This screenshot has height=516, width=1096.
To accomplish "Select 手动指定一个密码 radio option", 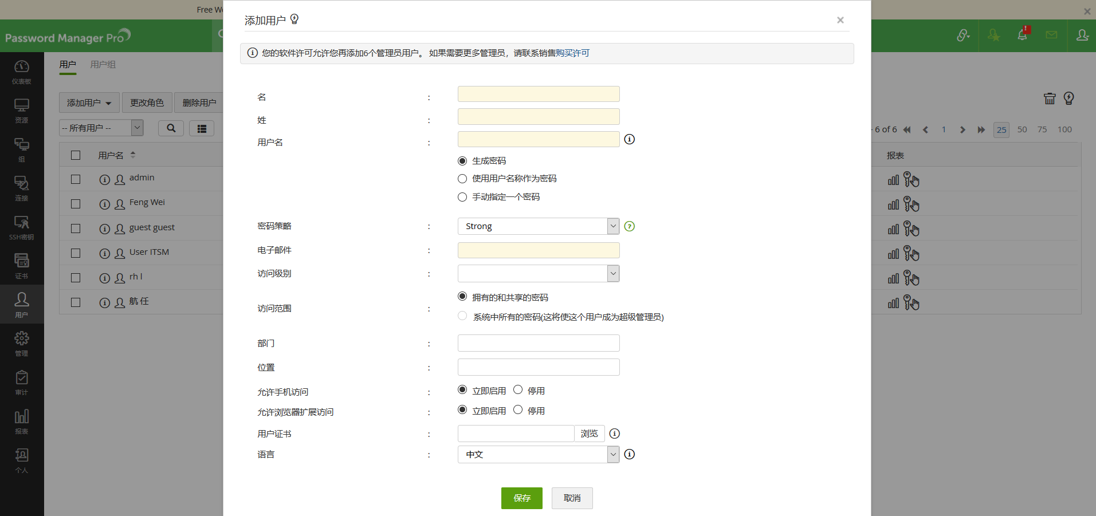I will pos(462,197).
